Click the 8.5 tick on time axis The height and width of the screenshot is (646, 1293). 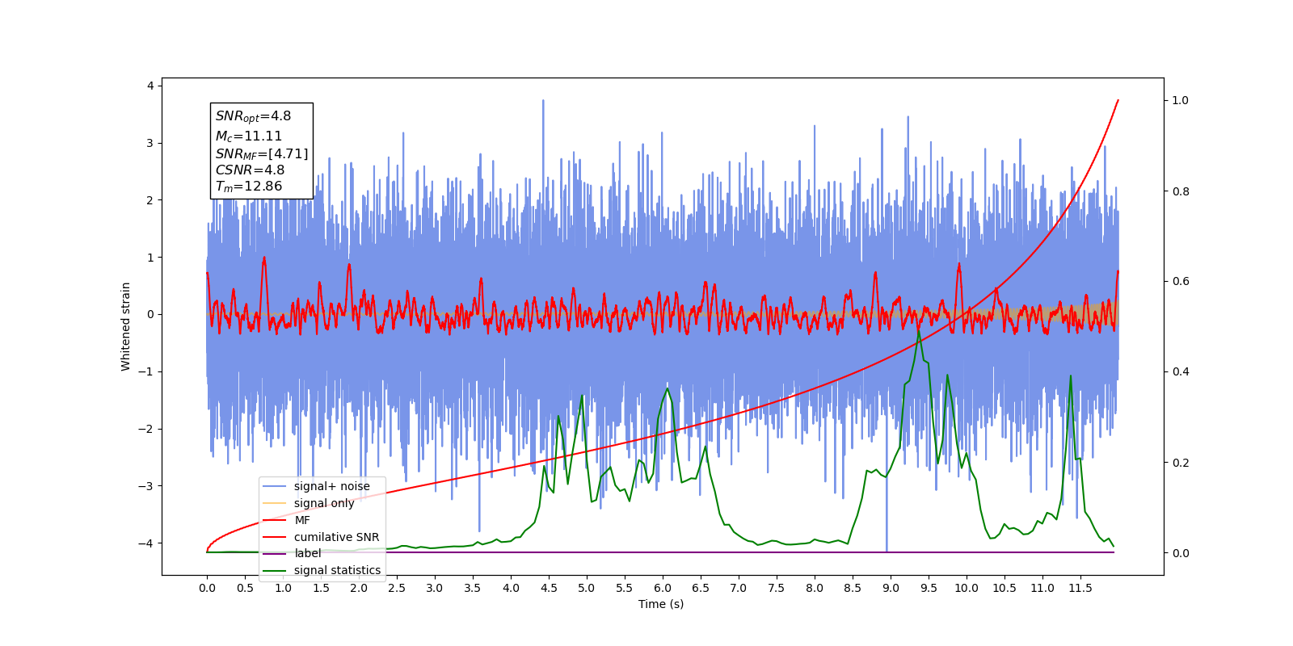[853, 588]
